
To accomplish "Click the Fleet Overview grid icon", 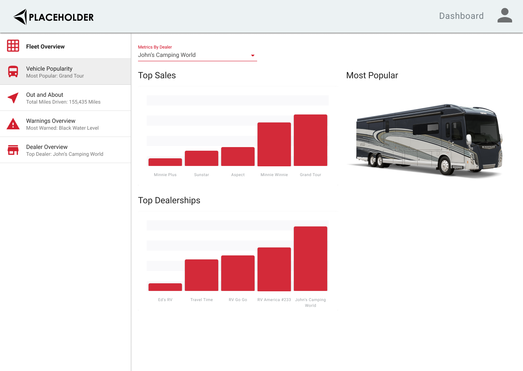I will [x=13, y=46].
